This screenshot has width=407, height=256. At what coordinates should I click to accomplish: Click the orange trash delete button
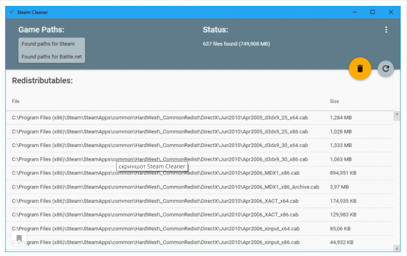click(360, 69)
